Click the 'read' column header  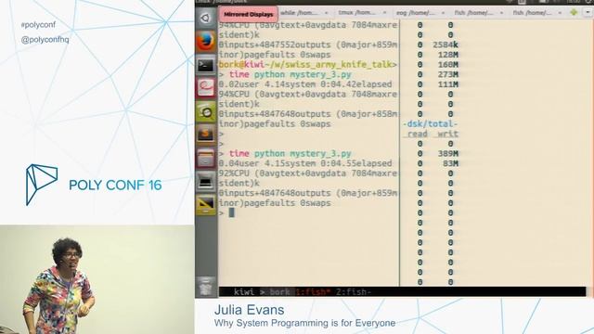point(418,134)
